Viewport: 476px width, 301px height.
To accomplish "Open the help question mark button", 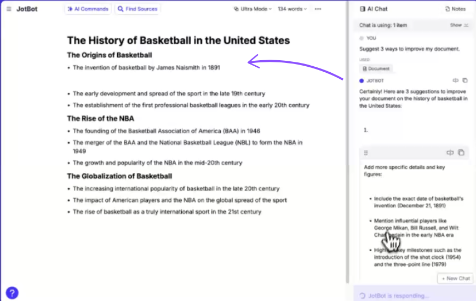I will click(12, 293).
